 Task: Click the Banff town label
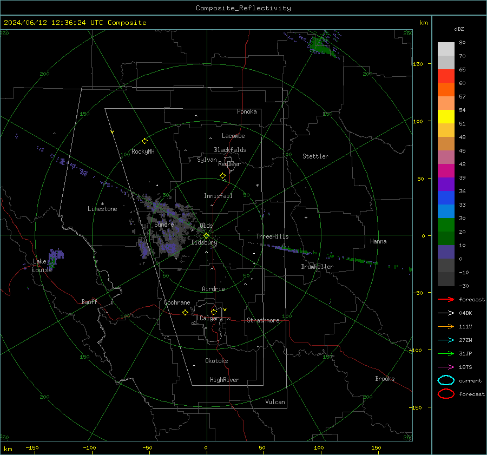tap(89, 302)
